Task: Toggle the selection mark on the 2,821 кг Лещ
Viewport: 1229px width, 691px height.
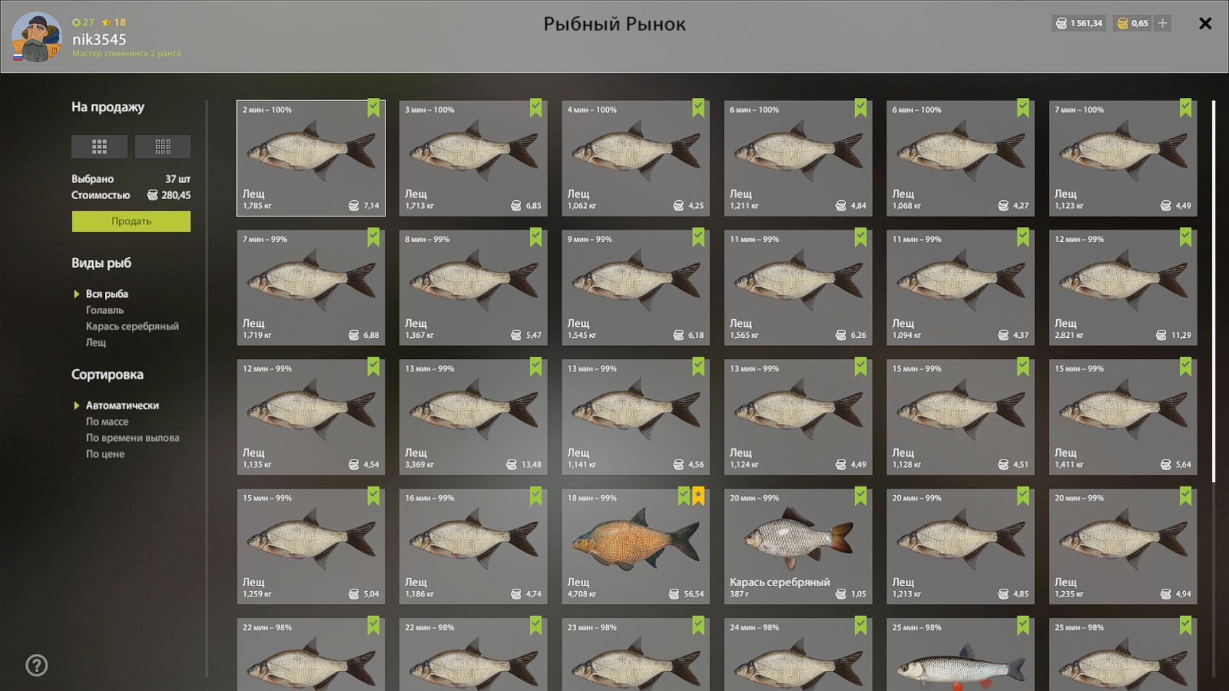Action: (1185, 237)
